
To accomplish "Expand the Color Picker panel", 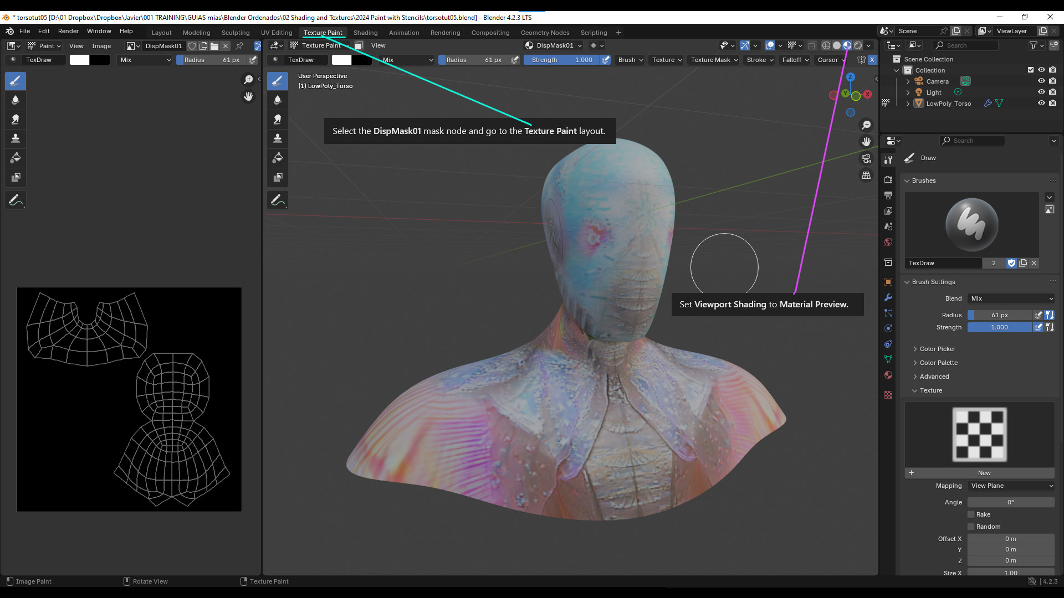I will pos(937,349).
